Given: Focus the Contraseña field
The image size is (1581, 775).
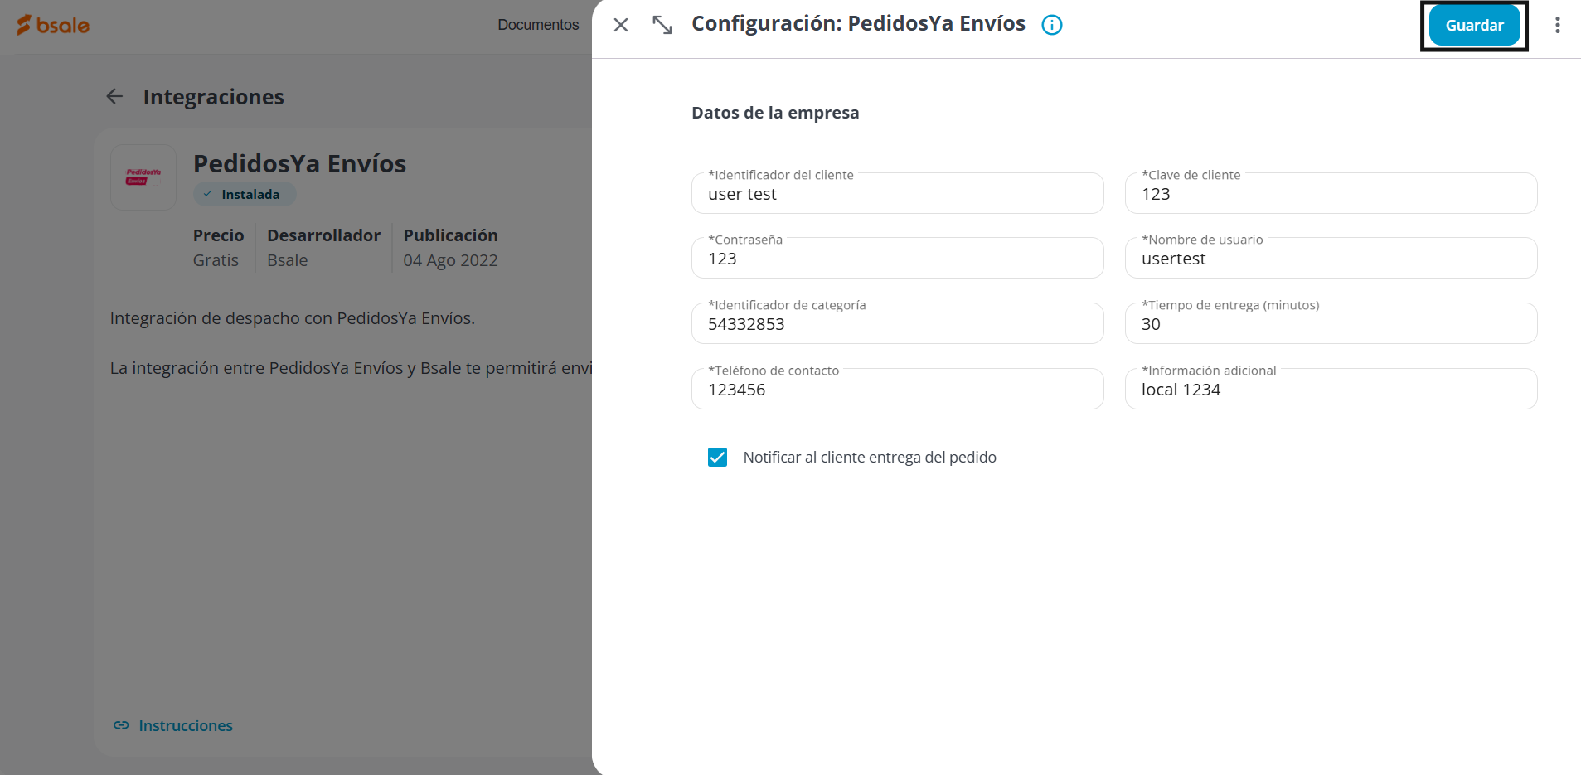Looking at the screenshot, I should (897, 258).
